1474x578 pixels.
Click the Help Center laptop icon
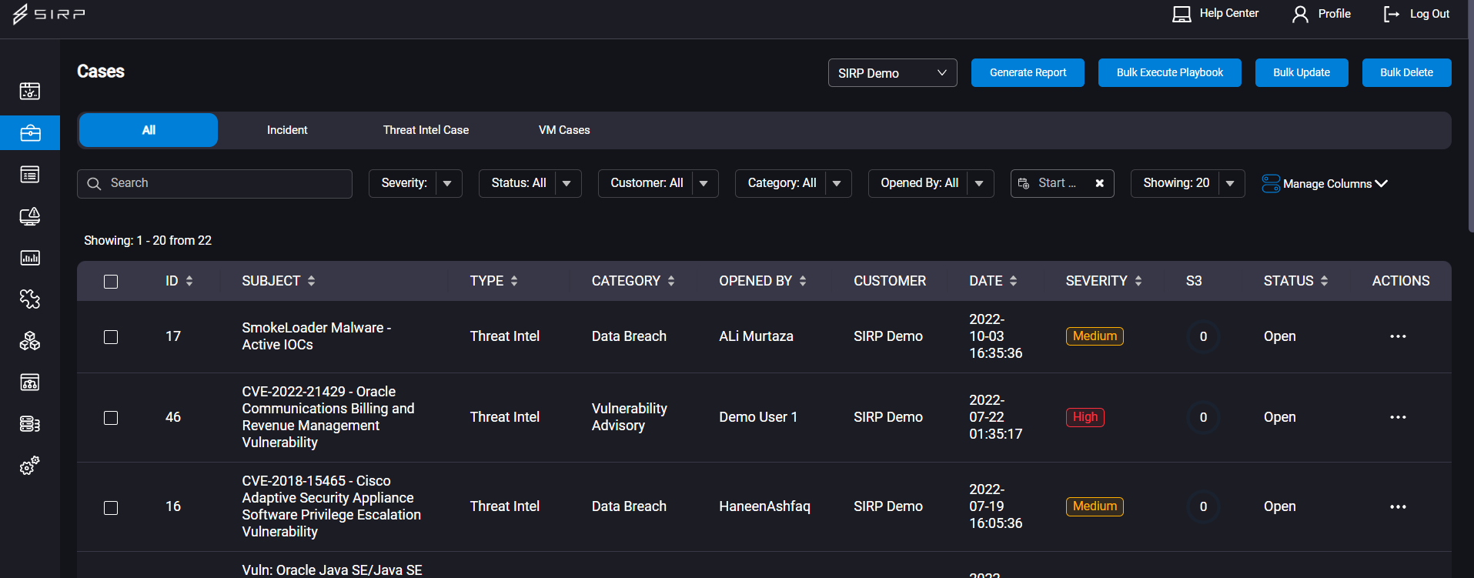pos(1182,14)
